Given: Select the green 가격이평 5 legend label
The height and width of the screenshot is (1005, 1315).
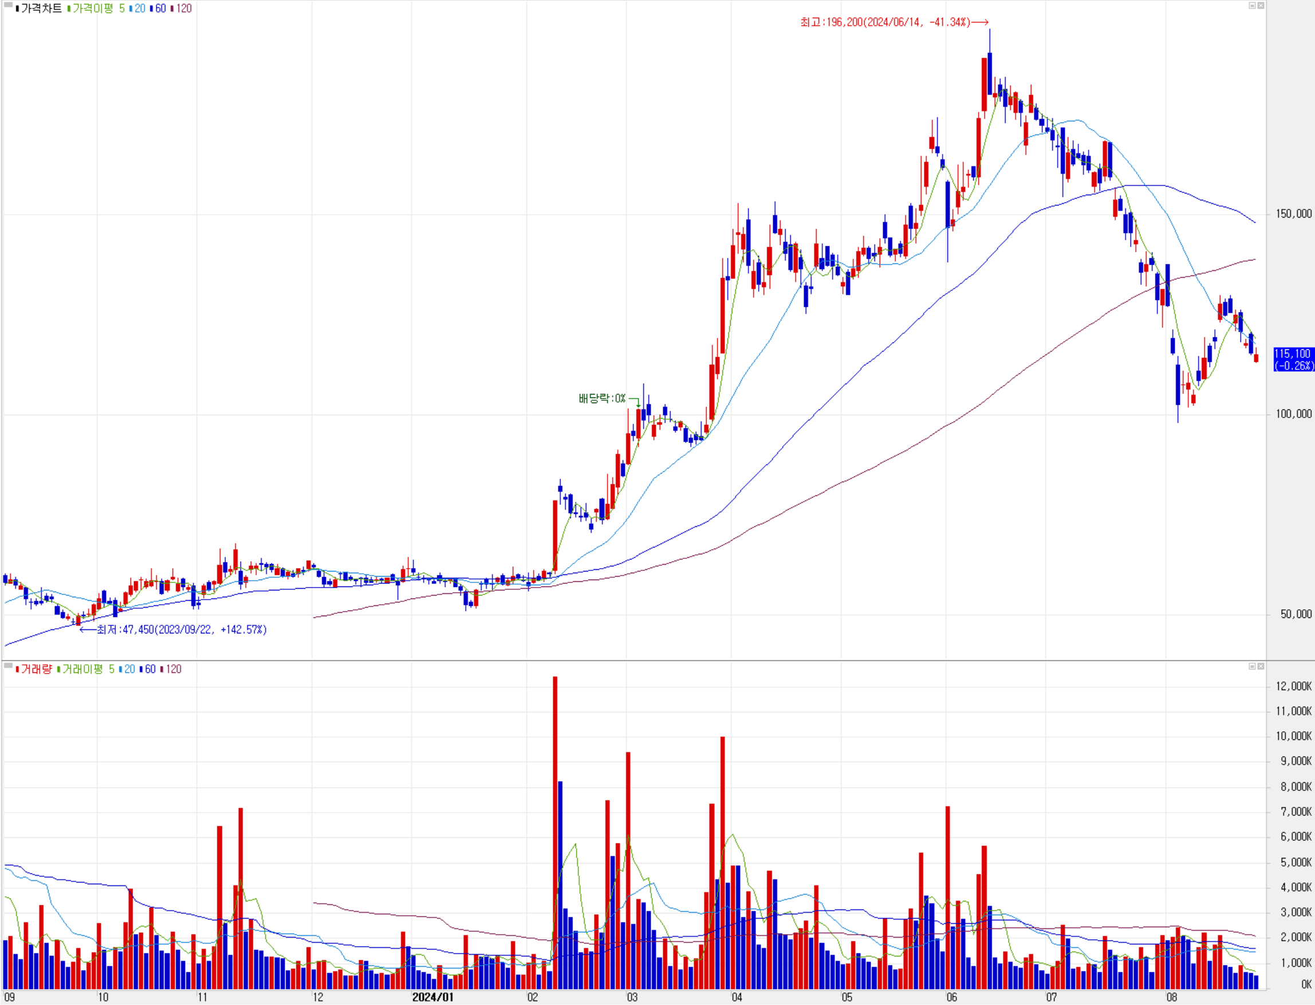Looking at the screenshot, I should [x=97, y=9].
